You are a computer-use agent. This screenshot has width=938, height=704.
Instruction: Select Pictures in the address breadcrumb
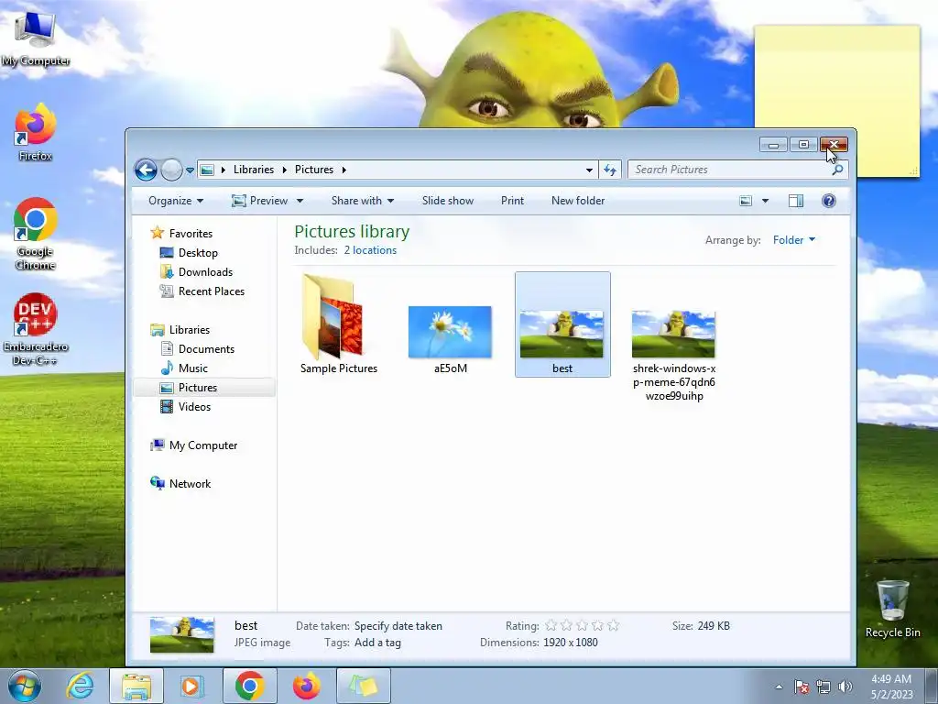click(x=314, y=170)
